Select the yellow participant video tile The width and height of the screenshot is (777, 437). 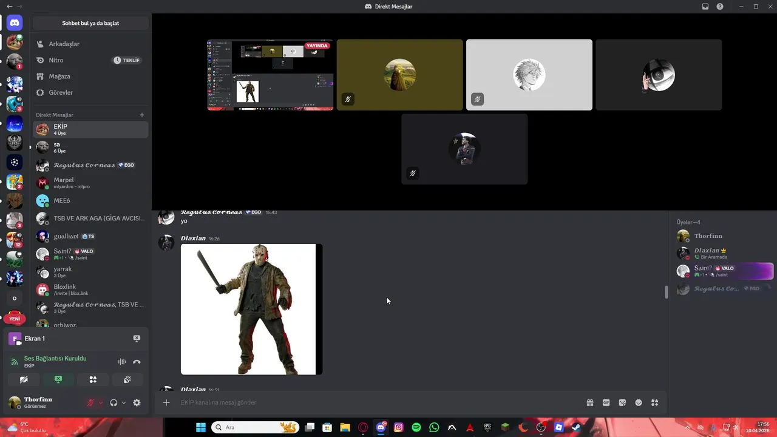[x=399, y=75]
